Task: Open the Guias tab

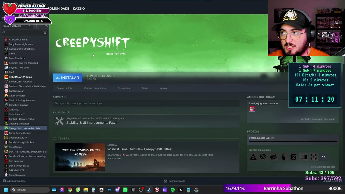Action: click(145, 88)
